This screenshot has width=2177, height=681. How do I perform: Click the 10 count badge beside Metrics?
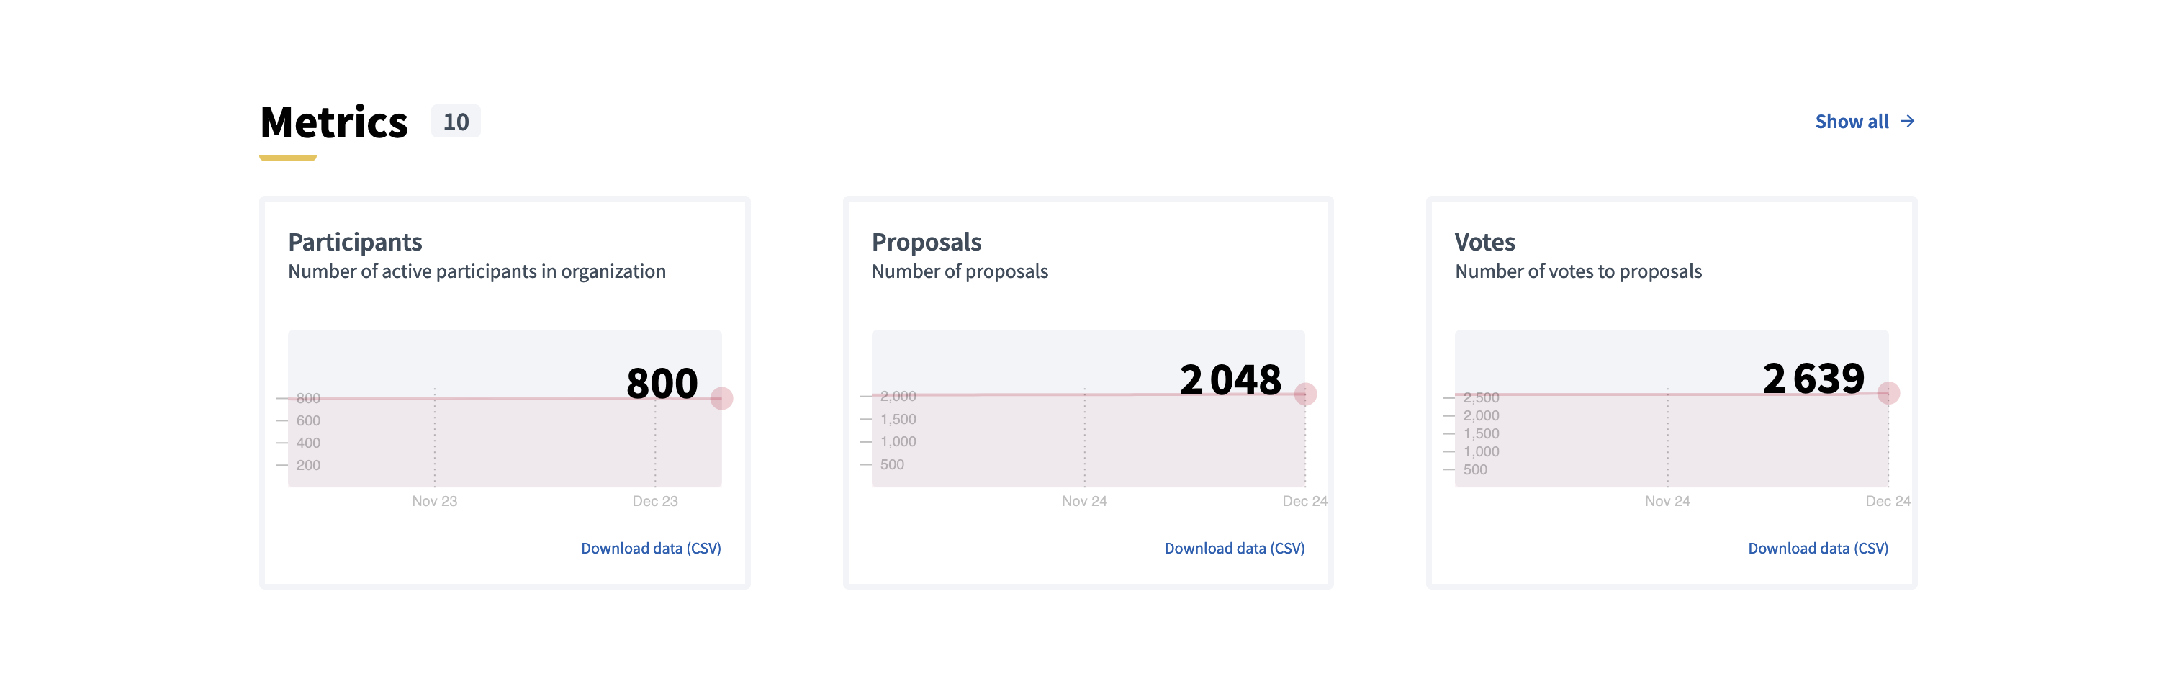coord(455,122)
